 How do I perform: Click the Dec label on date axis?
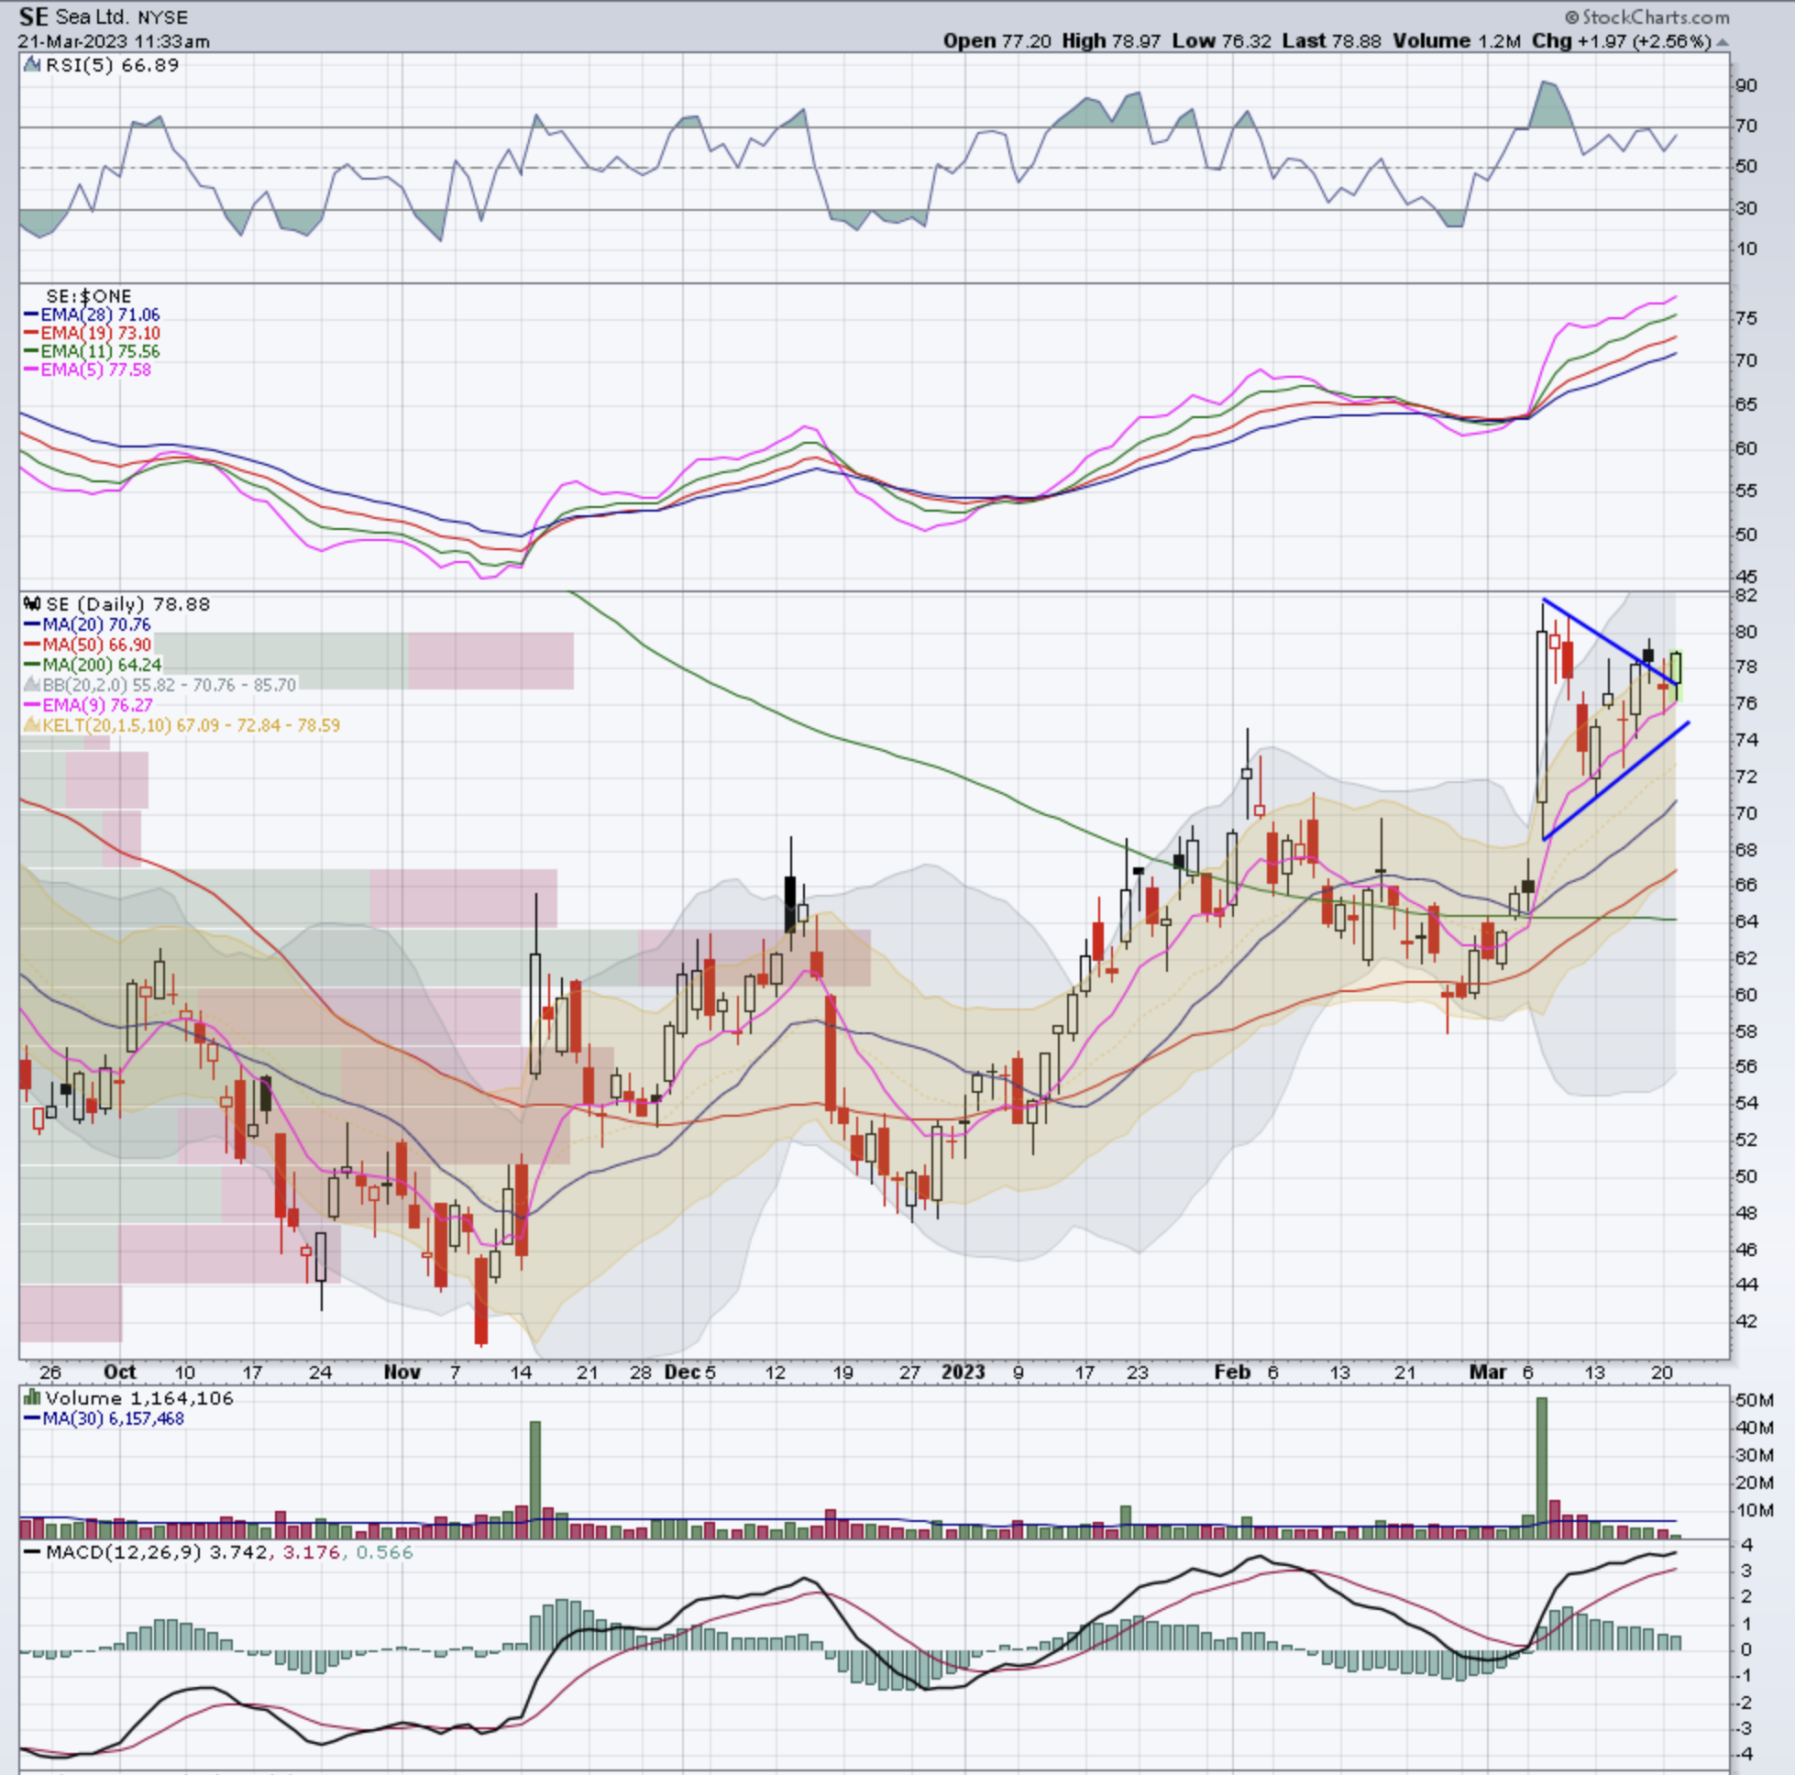(x=682, y=1372)
